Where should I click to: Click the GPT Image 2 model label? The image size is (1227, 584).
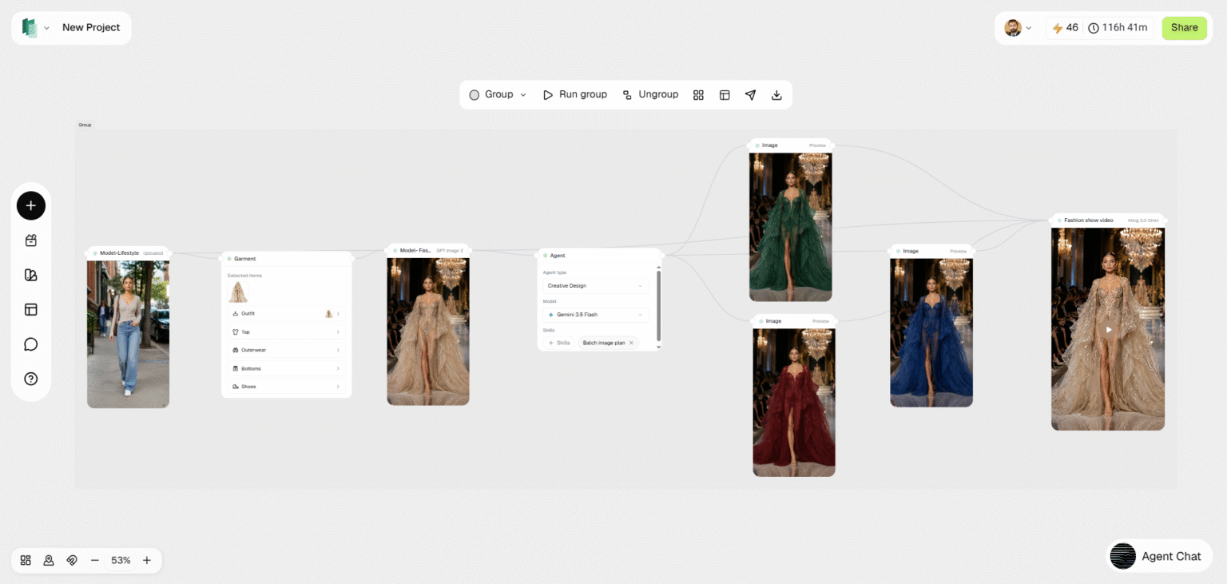450,250
